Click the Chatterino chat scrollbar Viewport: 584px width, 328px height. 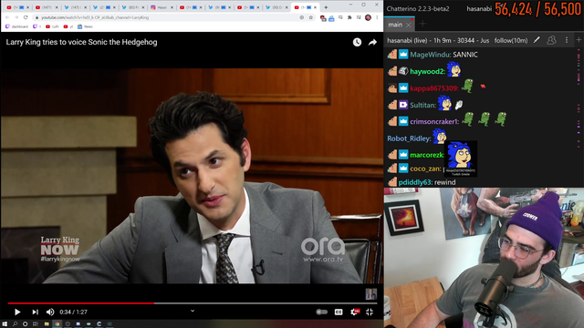click(x=579, y=118)
